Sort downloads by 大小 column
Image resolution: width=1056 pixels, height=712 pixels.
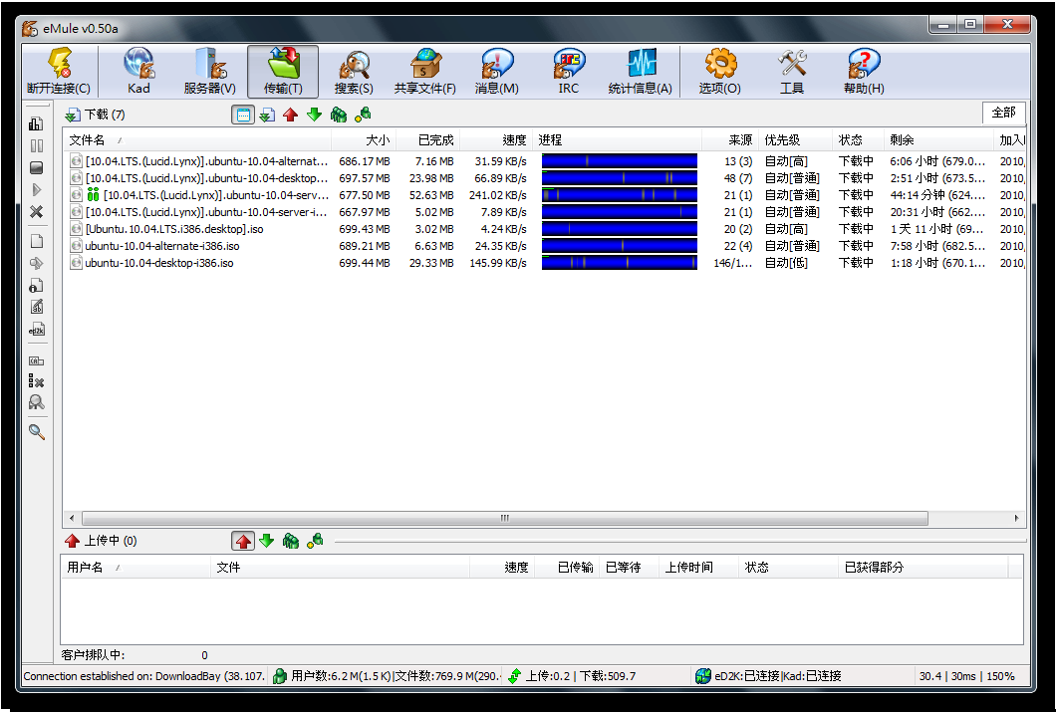point(364,140)
